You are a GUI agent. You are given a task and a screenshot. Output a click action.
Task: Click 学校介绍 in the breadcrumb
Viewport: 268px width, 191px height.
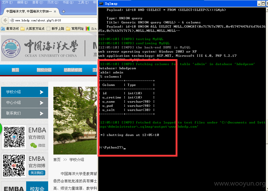(77, 160)
